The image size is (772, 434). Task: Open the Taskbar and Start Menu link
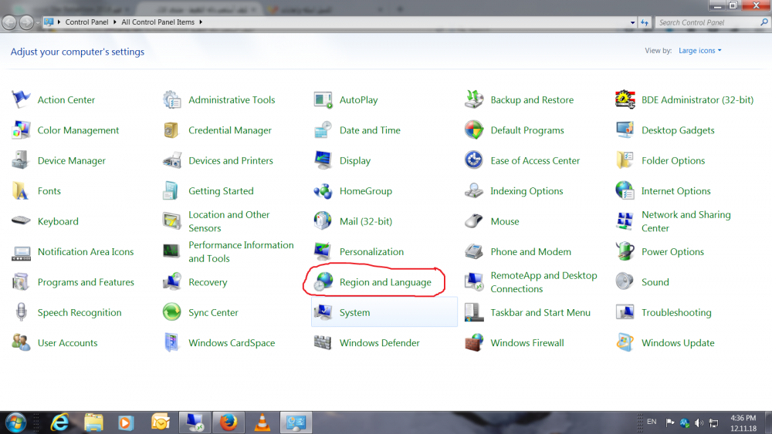[540, 313]
